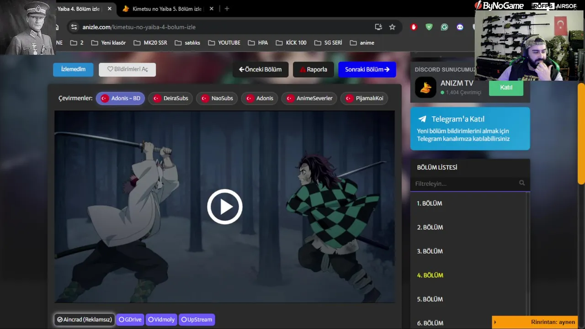Open bookmark folder named 2
This screenshot has width=585, height=329.
click(x=77, y=42)
